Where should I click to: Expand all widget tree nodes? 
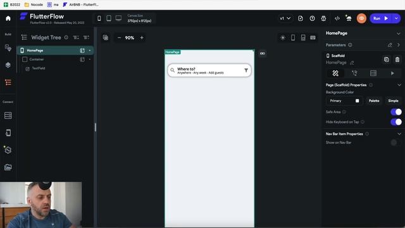tap(76, 37)
